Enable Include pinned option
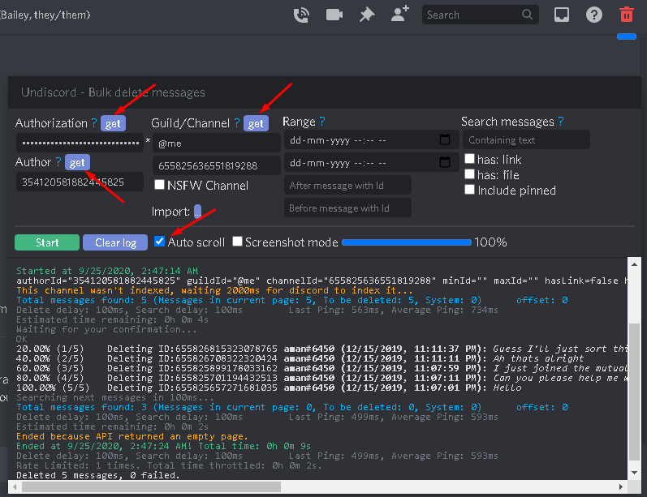 [x=469, y=189]
